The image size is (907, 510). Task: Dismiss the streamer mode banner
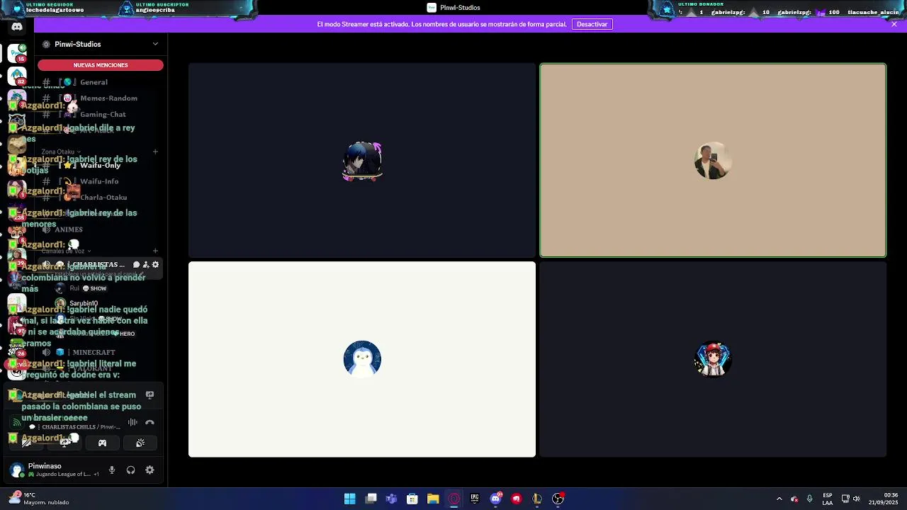[x=894, y=24]
